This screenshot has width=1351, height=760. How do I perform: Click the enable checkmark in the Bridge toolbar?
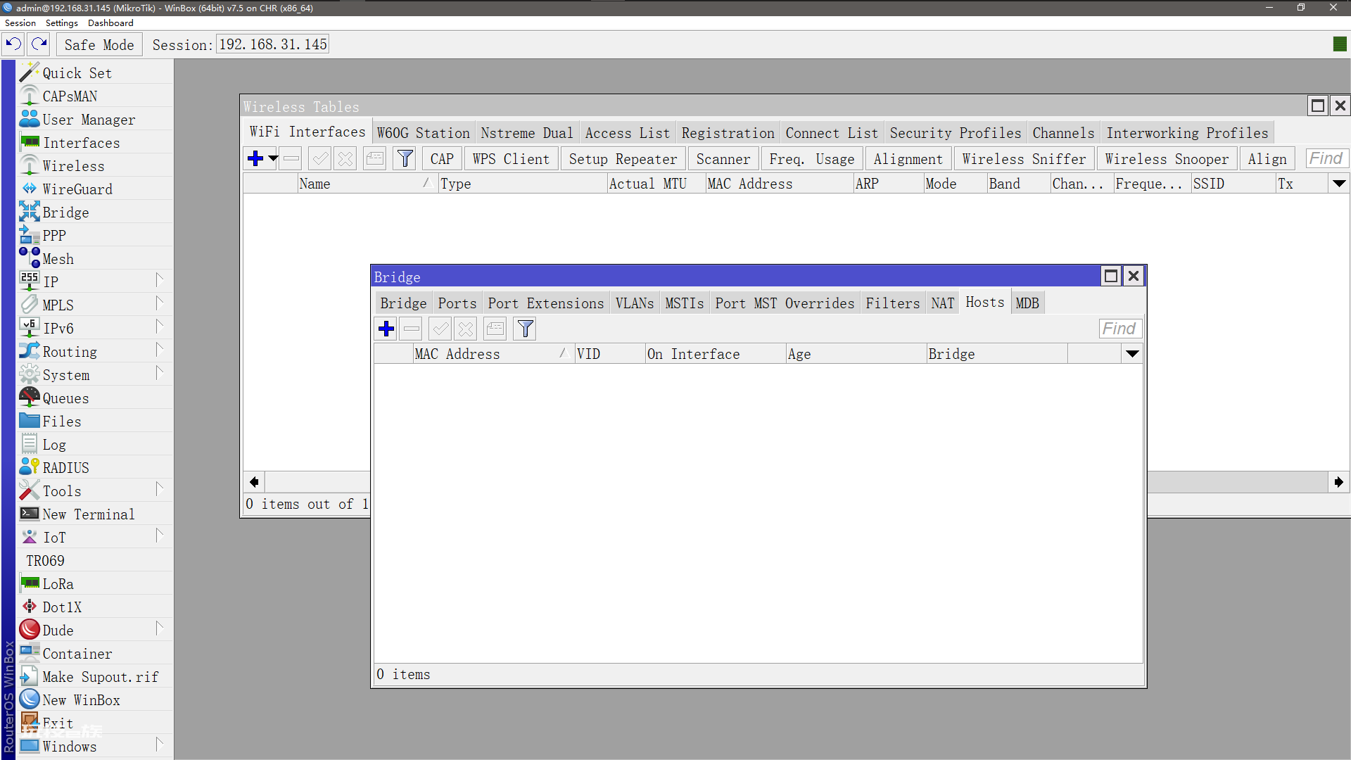pos(440,329)
